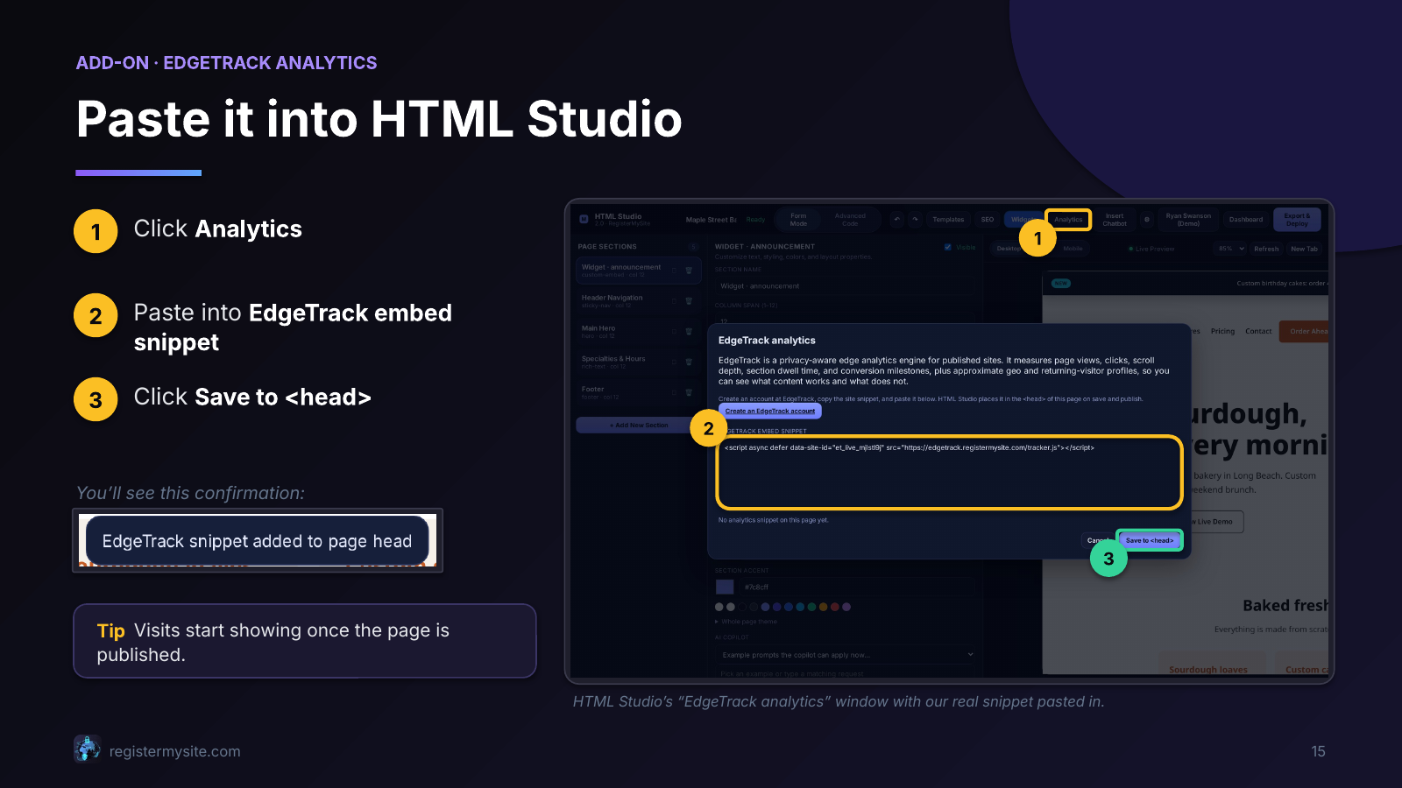Click the Section Name input field
Image resolution: width=1402 pixels, height=788 pixels.
846,286
